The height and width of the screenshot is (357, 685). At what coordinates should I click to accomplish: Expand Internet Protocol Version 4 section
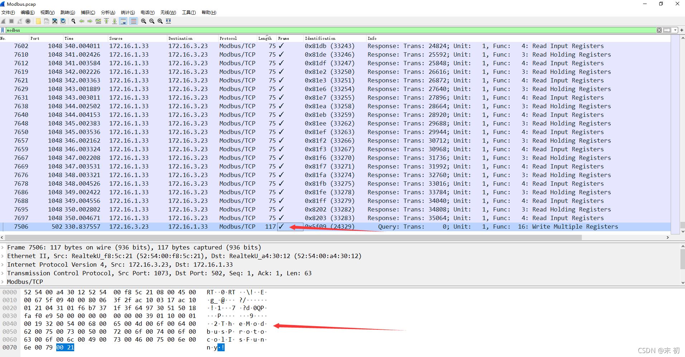(3, 265)
